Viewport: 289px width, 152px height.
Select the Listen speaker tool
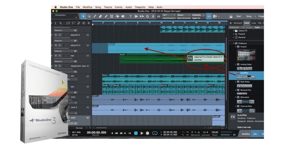coord(123,16)
